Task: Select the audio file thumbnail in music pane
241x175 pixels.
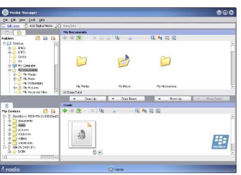Action: tap(82, 134)
